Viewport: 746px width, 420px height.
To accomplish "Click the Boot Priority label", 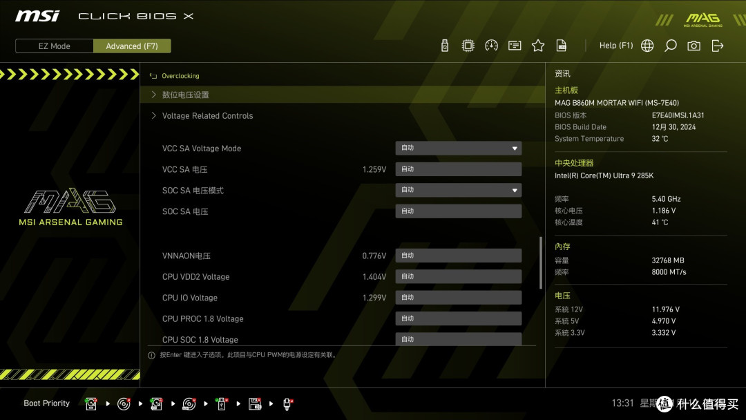I will click(x=47, y=403).
